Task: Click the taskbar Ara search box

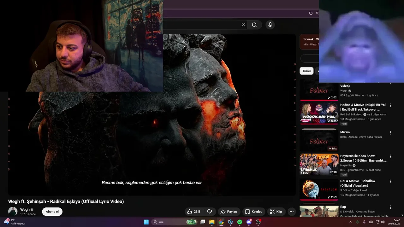Action: coord(174,222)
